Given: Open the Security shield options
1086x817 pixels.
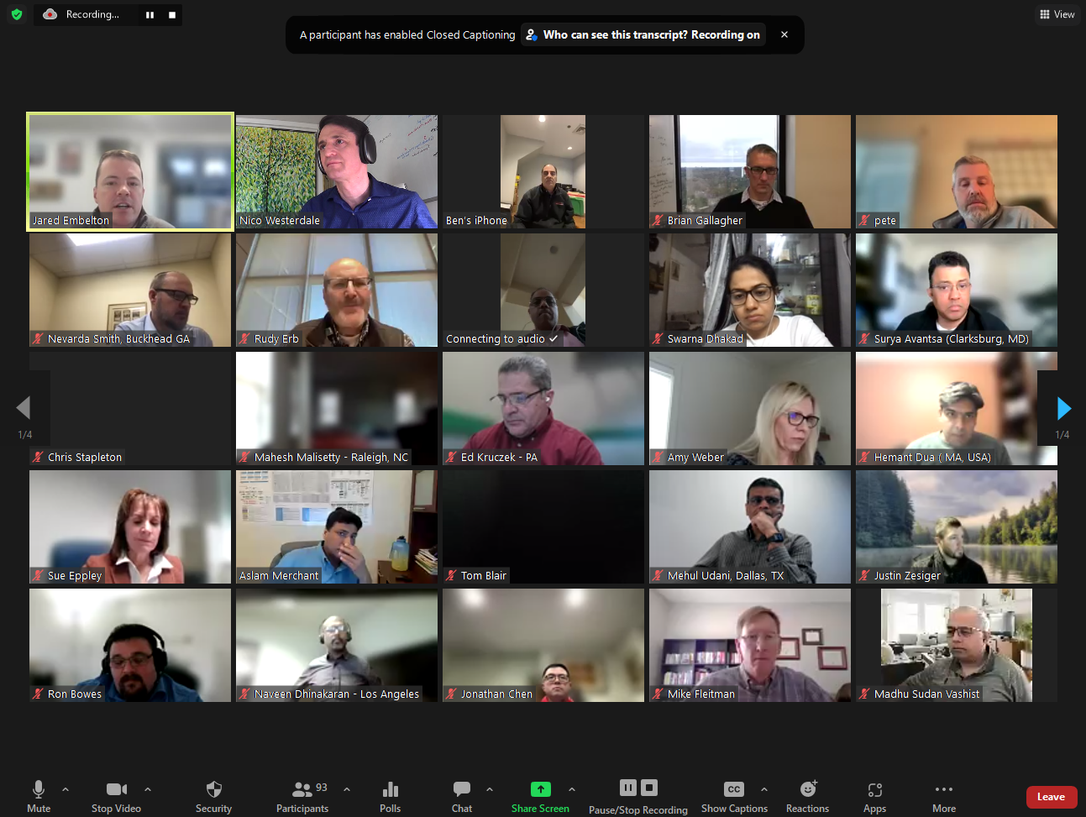Looking at the screenshot, I should 213,796.
